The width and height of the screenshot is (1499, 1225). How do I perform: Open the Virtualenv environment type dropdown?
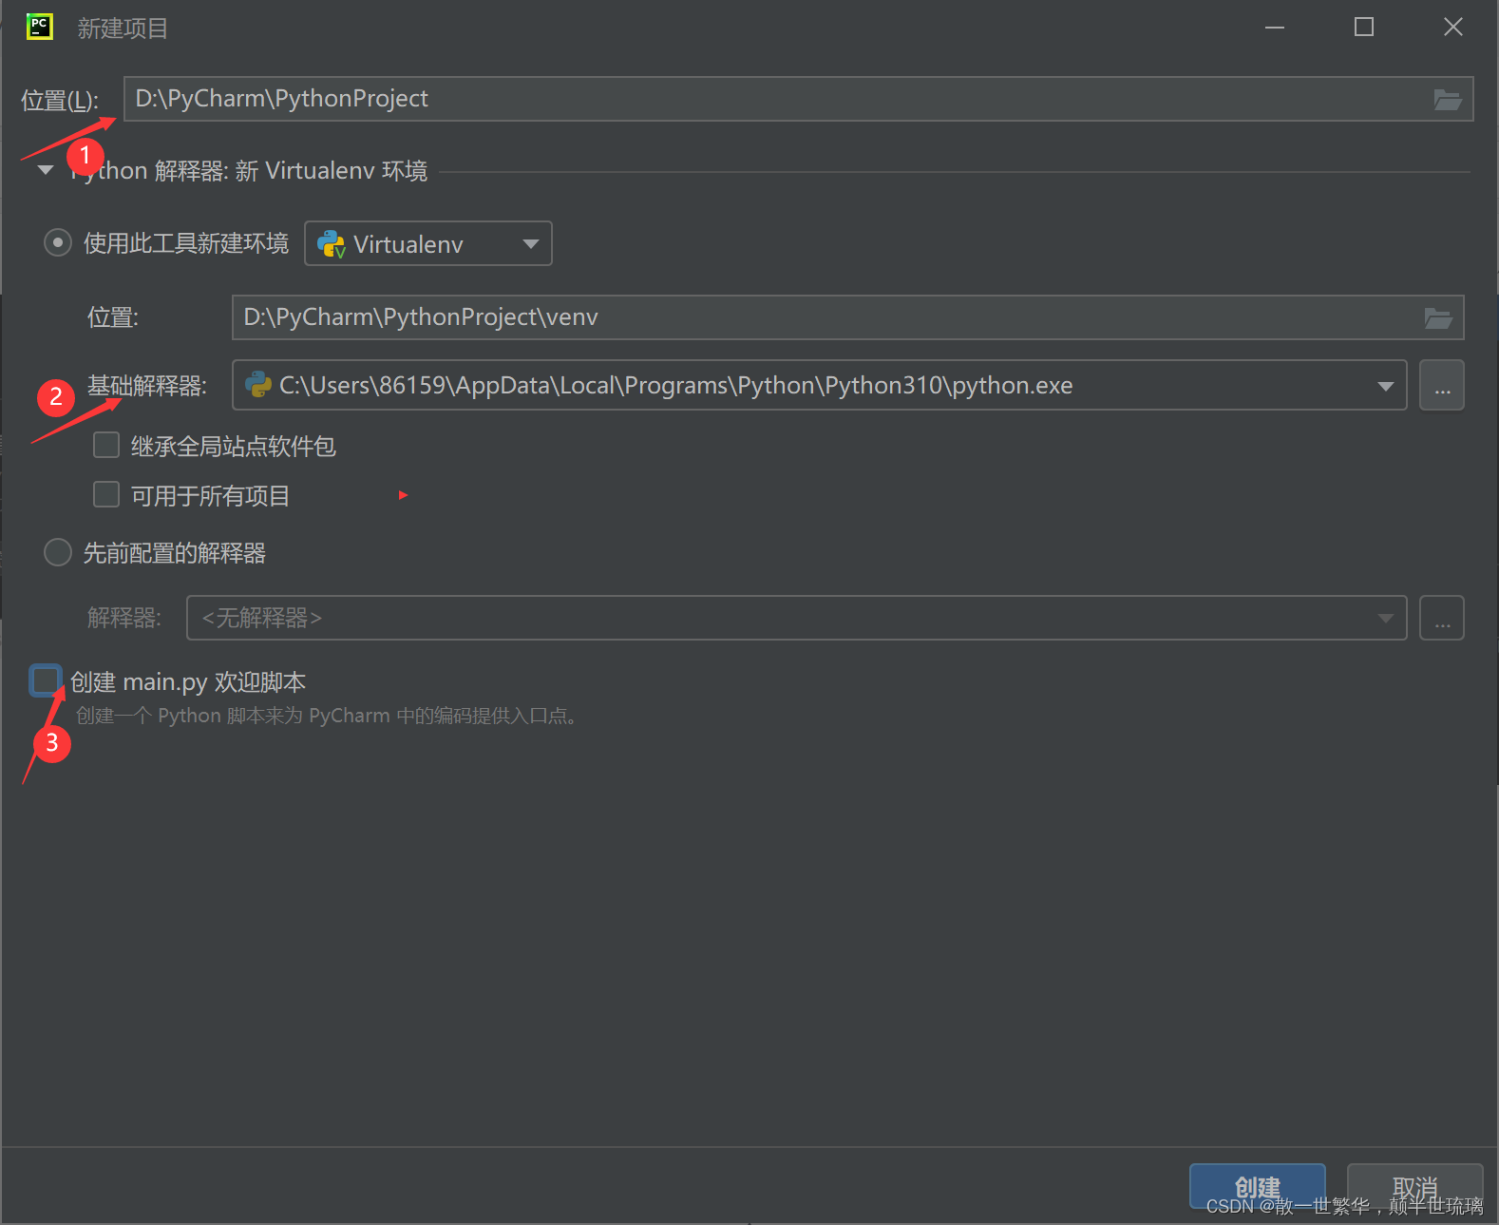(427, 243)
